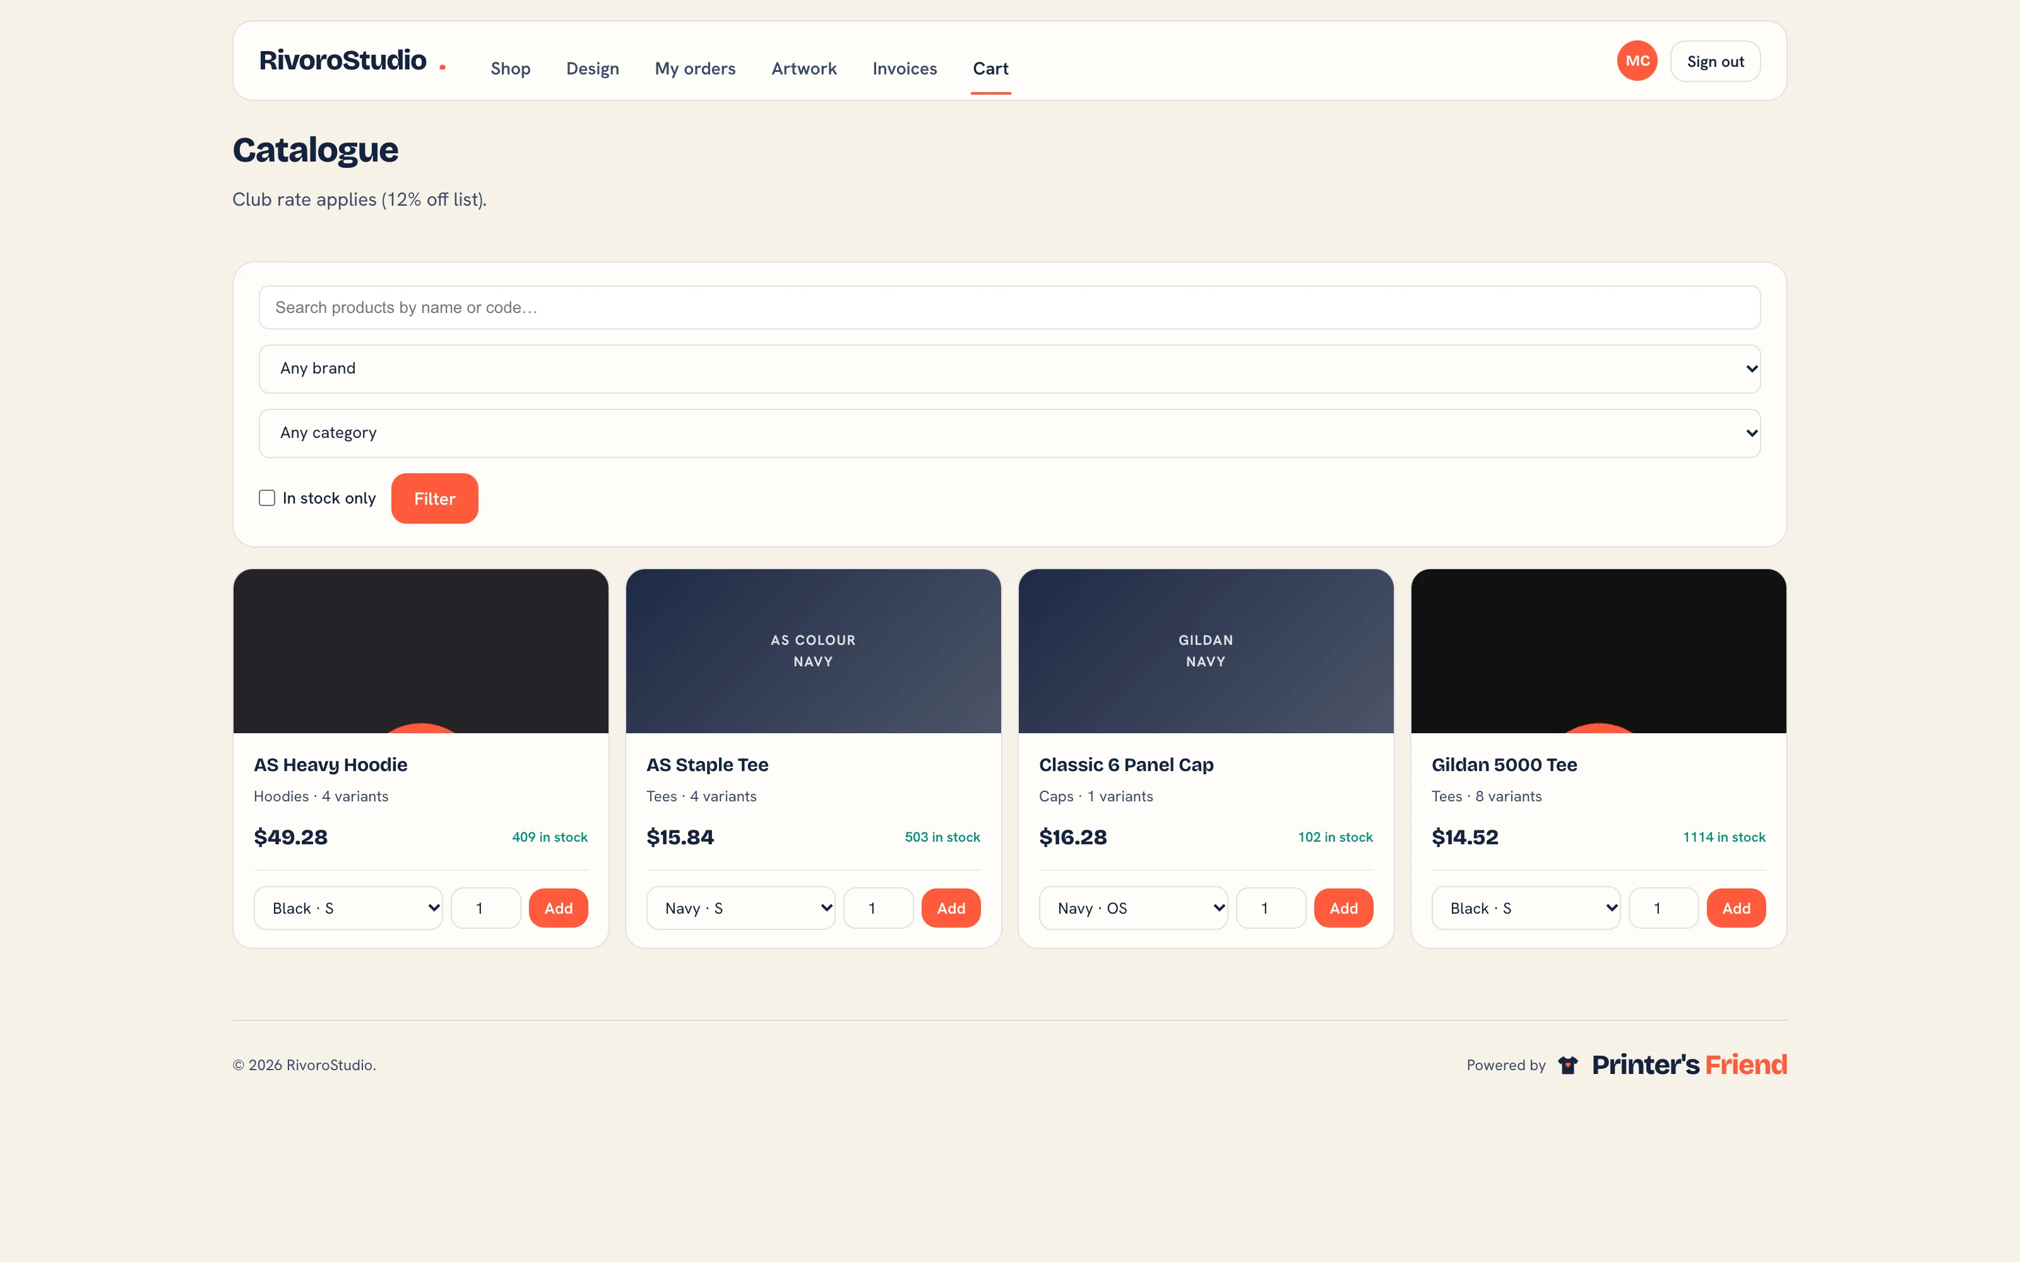Viewport: 2020px width, 1262px height.
Task: Click the Classic 6 Panel Cap title
Action: pos(1126,765)
